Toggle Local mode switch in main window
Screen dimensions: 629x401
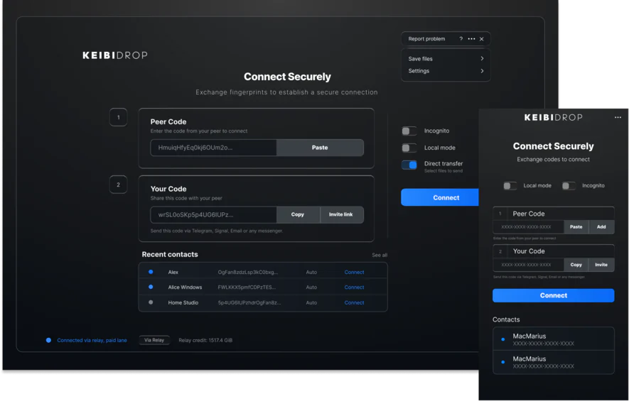tap(409, 148)
